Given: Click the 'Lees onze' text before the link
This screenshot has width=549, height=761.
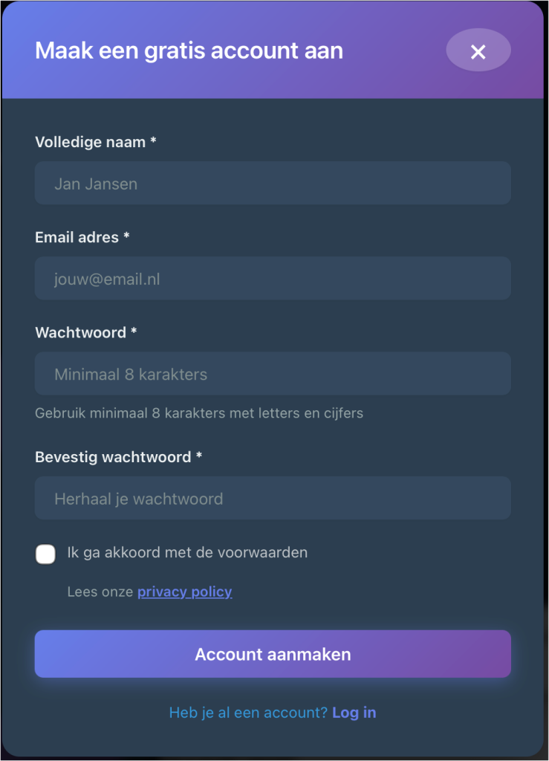Looking at the screenshot, I should click(x=100, y=592).
